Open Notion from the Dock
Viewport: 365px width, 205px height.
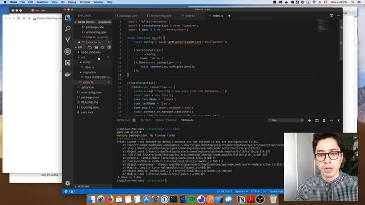242,199
